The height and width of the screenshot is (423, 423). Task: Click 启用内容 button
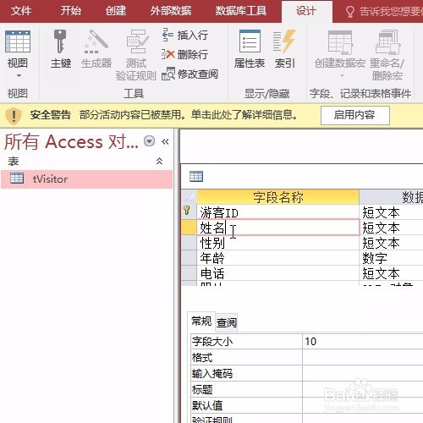pos(355,115)
